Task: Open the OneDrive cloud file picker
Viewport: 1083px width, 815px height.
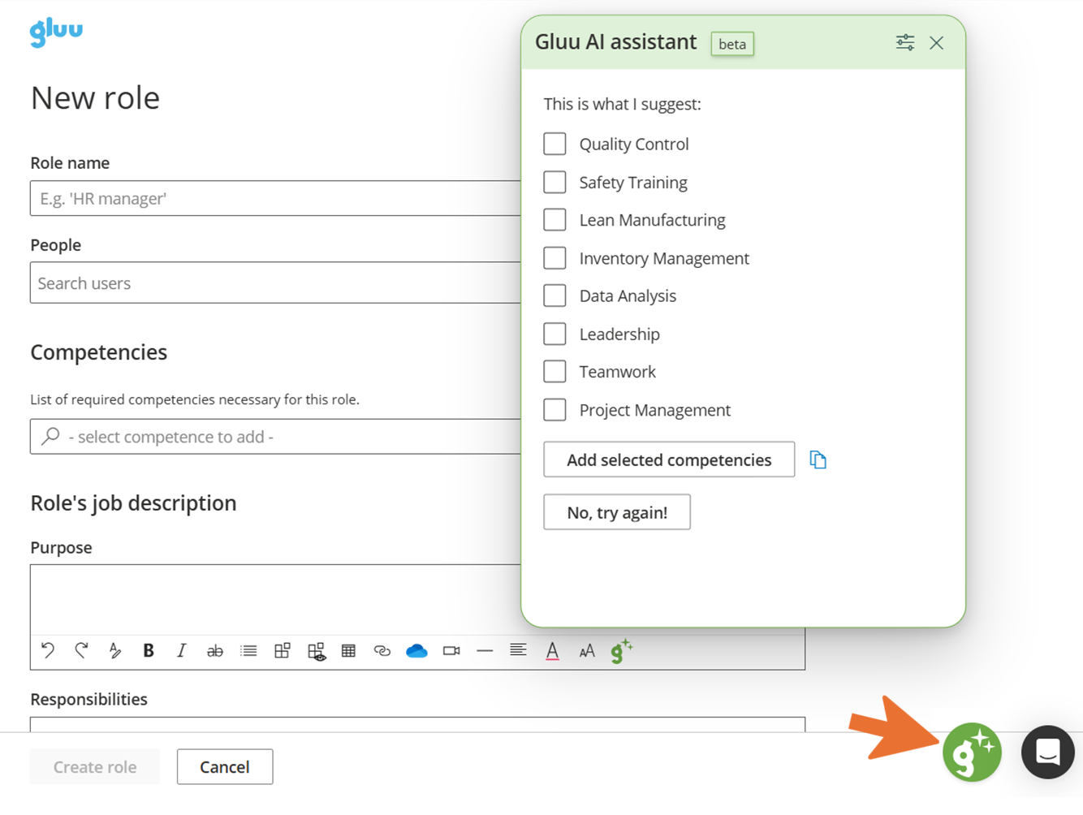Action: (416, 650)
